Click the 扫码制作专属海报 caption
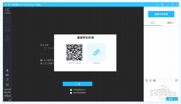Viewport: 181px width, 104px height. [74, 63]
